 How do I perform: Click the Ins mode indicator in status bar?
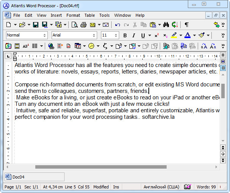(x=116, y=187)
